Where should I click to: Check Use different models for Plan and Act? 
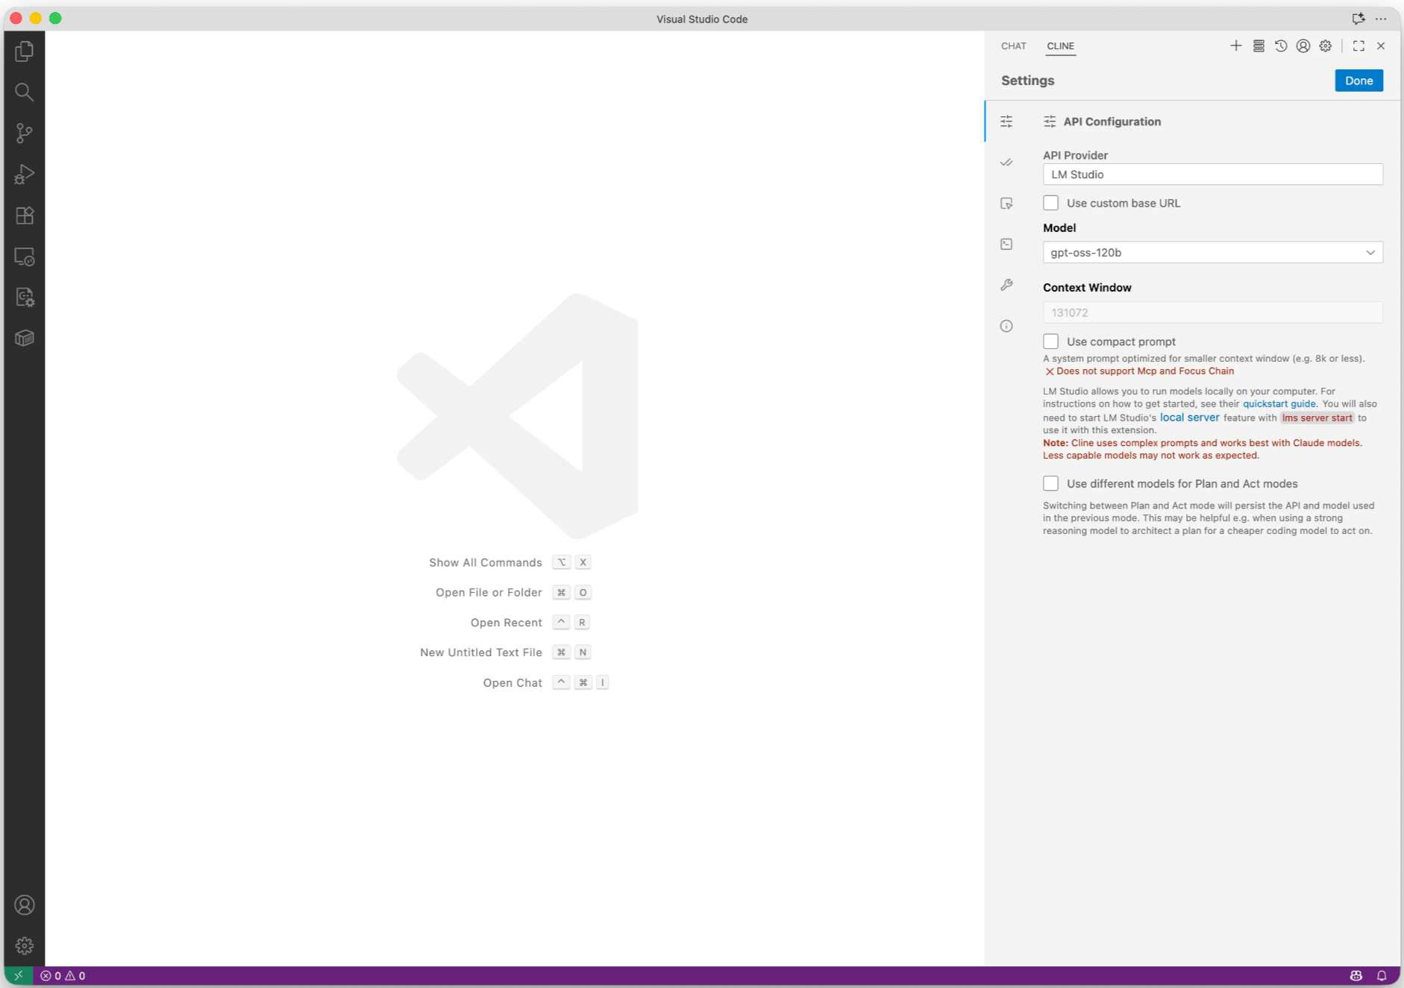[x=1050, y=483]
